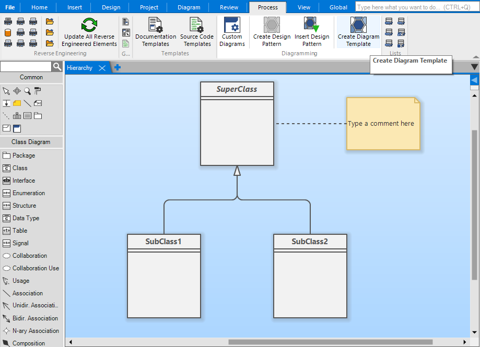Click the Custom Diagrams icon
480x347 pixels.
(232, 25)
